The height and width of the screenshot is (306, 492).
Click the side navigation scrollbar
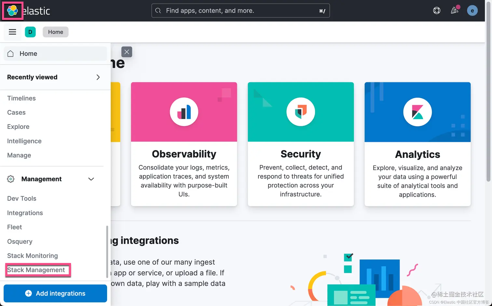107,252
